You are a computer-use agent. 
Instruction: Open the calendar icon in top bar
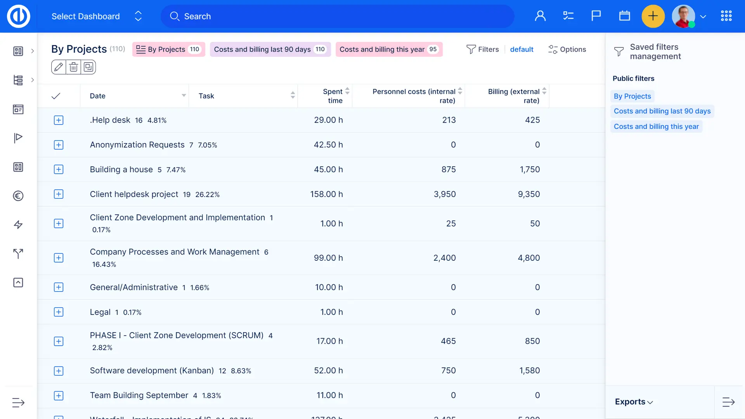[624, 16]
